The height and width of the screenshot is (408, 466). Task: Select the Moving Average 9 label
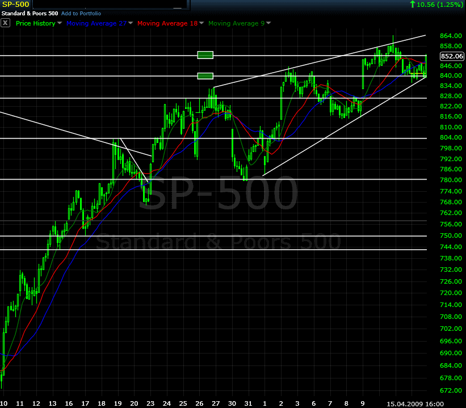[x=236, y=23]
